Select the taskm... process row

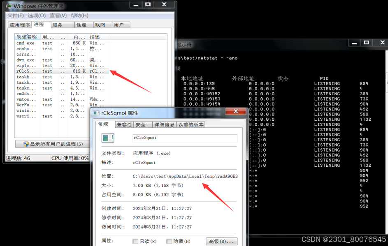coord(62,88)
